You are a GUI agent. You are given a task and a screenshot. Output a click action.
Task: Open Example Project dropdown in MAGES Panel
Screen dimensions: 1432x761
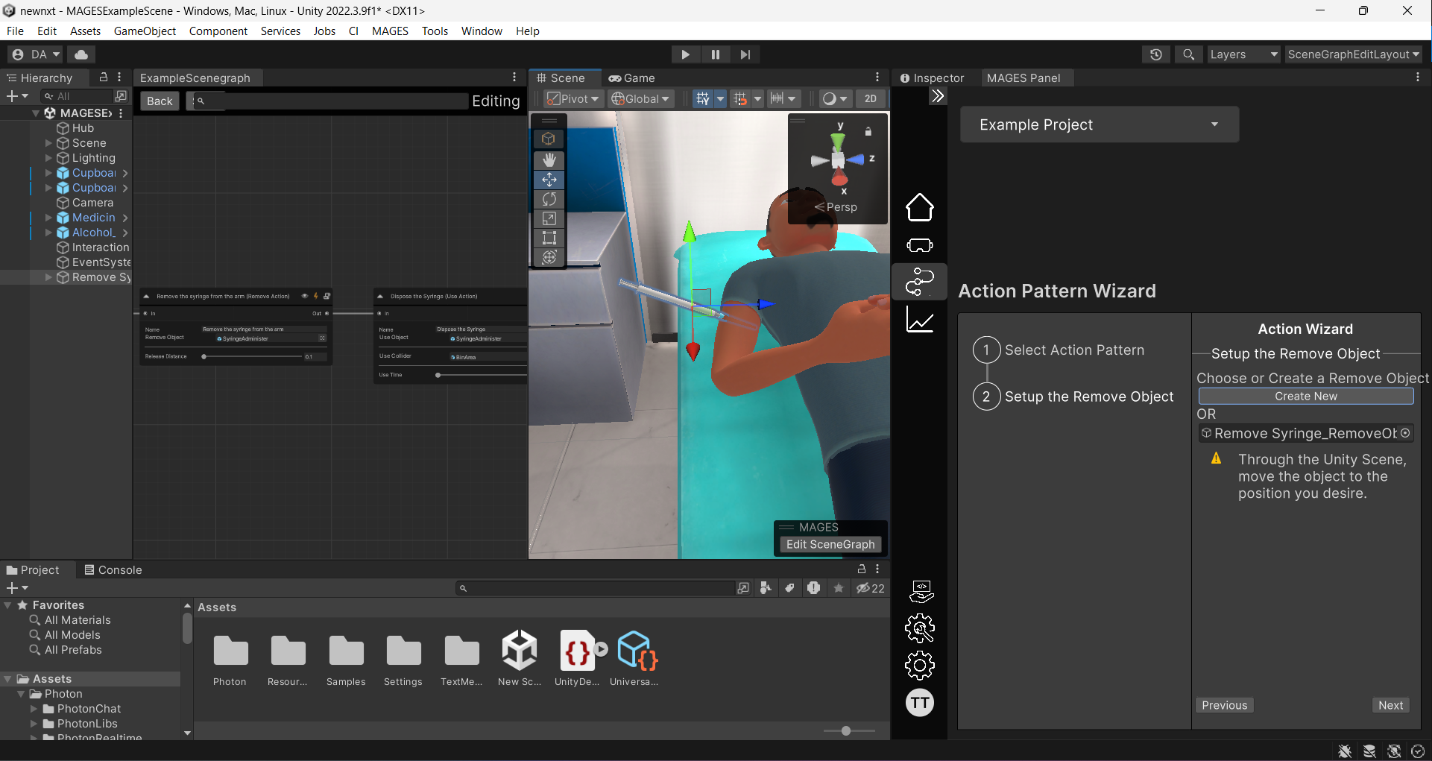(1100, 124)
